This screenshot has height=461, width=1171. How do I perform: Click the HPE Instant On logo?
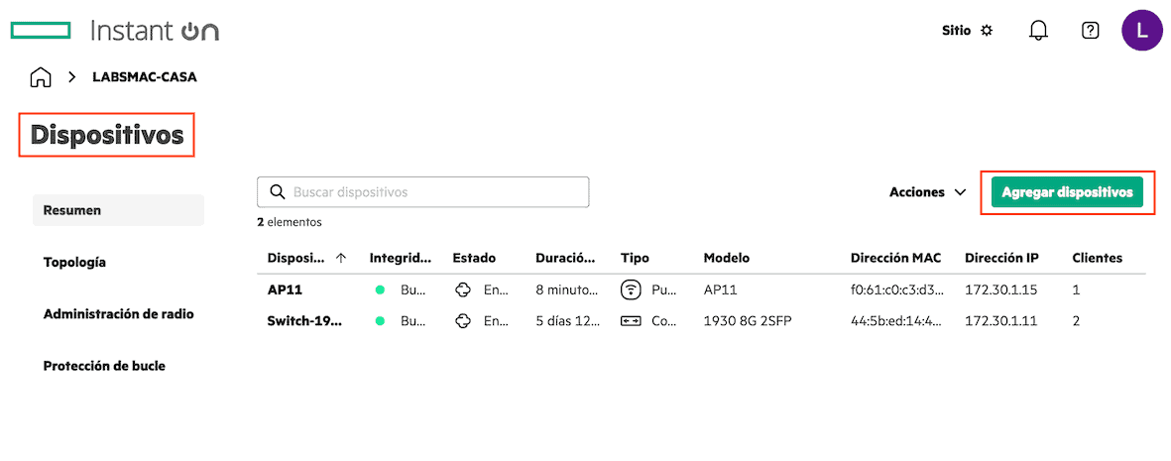tap(114, 31)
